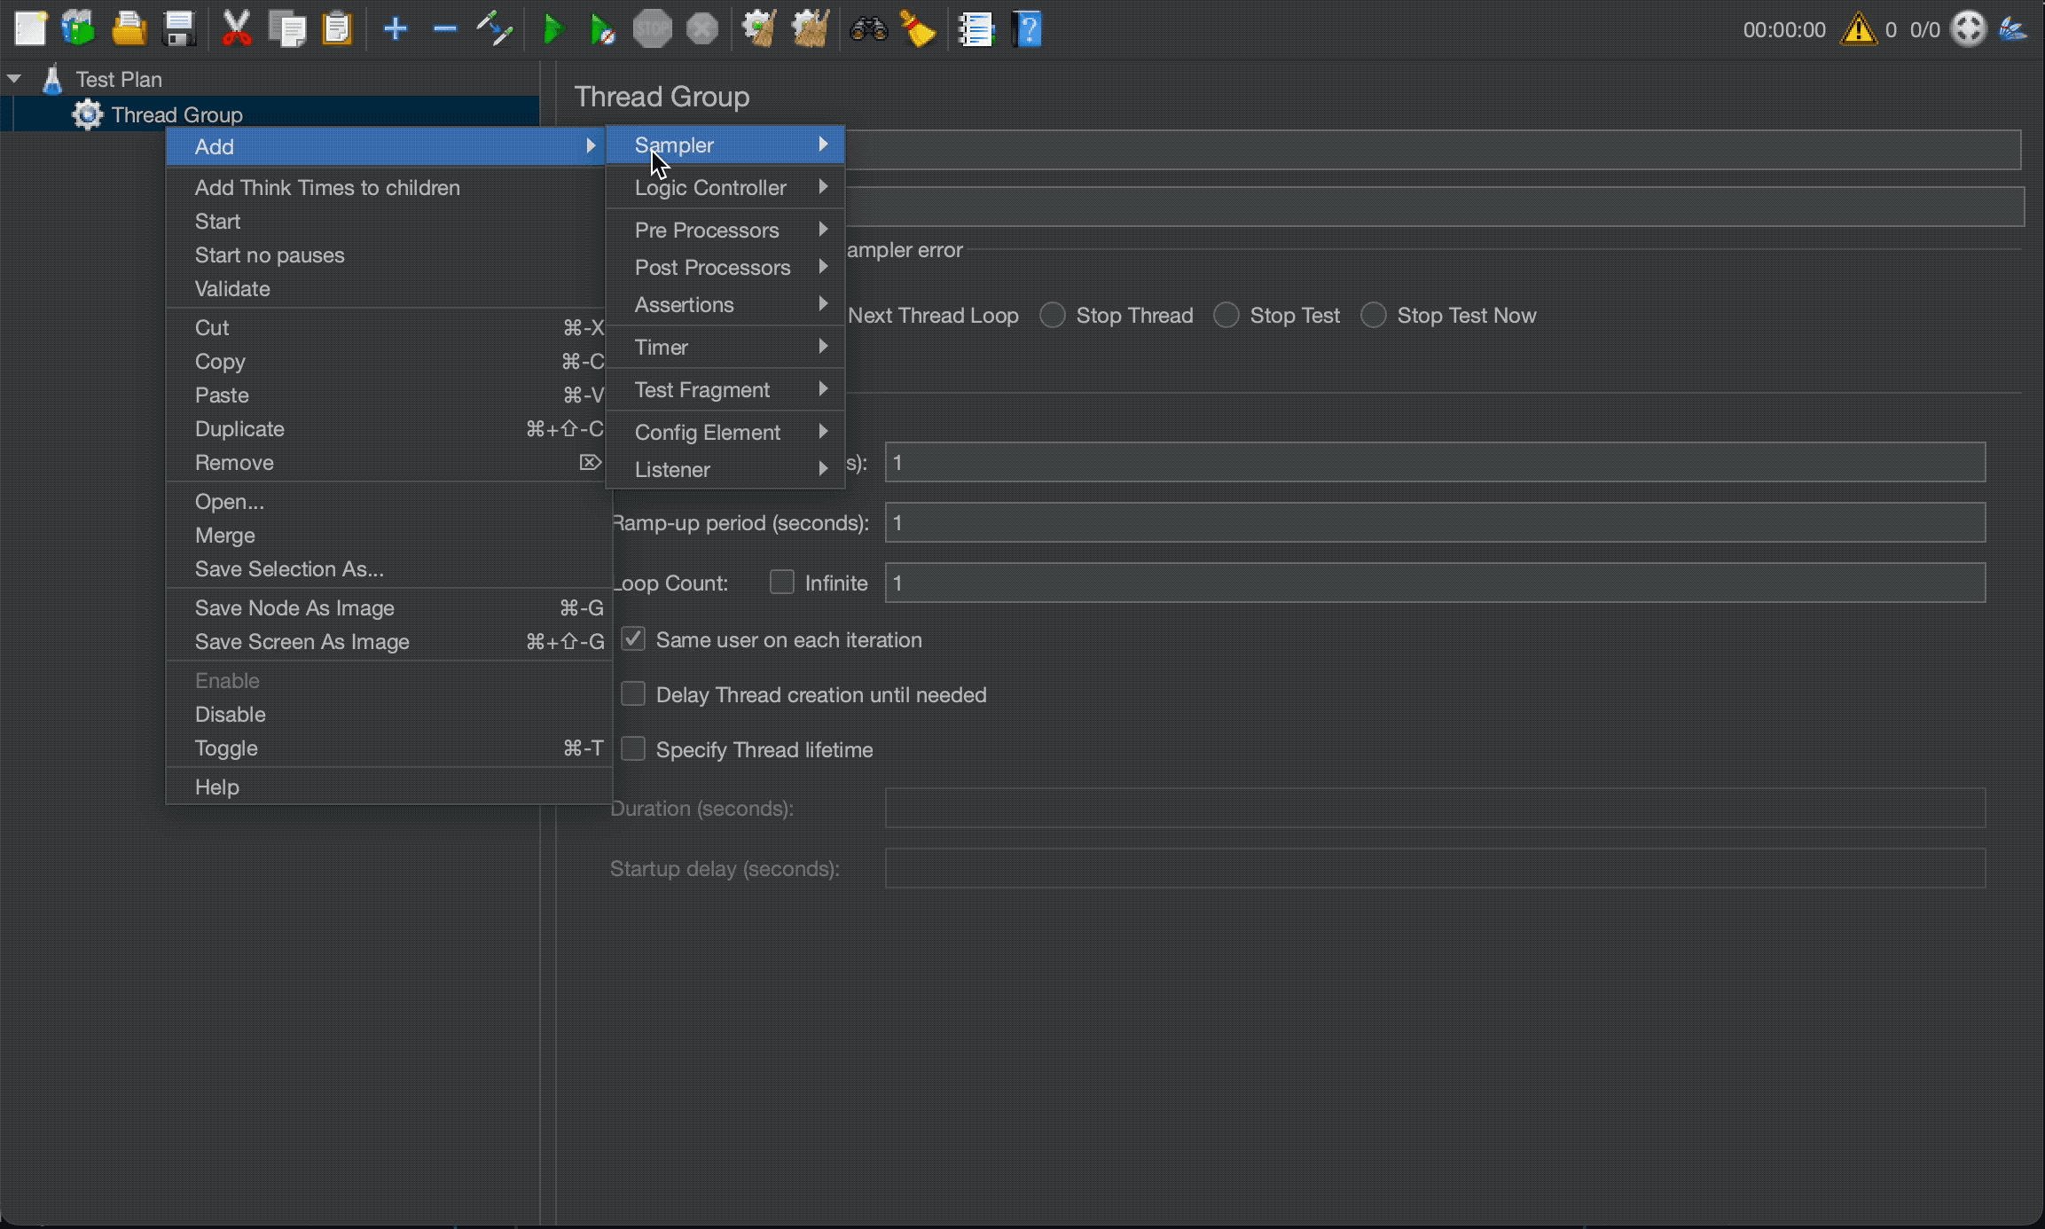Click the Ramp-up period input field
The height and width of the screenshot is (1229, 2045).
point(1434,522)
